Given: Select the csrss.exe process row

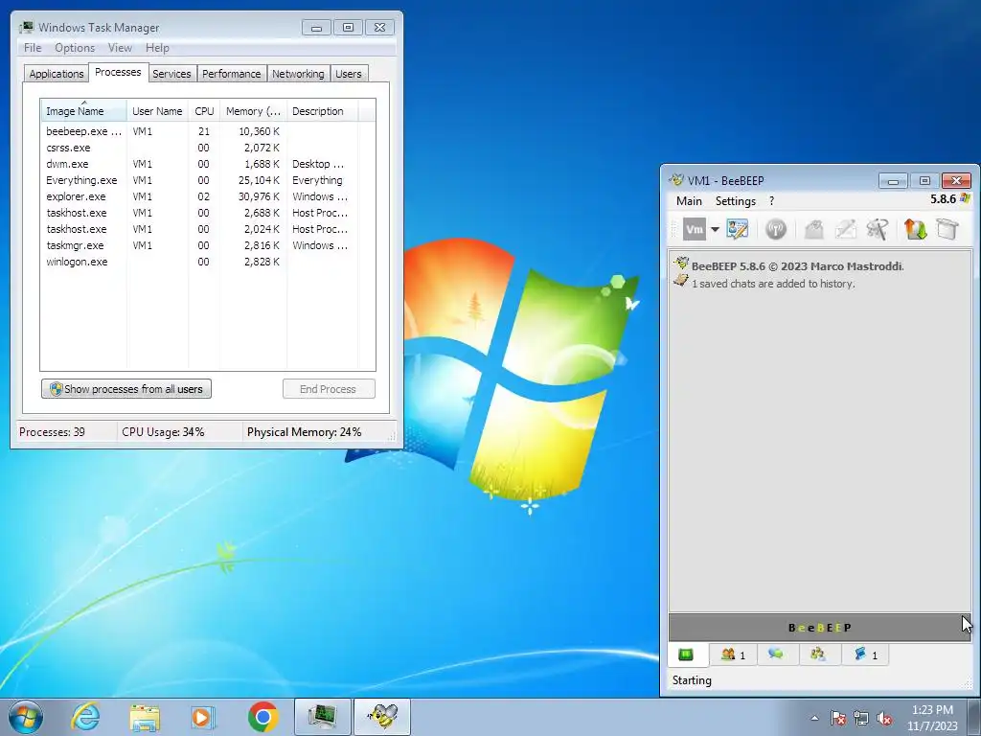Looking at the screenshot, I should click(199, 148).
